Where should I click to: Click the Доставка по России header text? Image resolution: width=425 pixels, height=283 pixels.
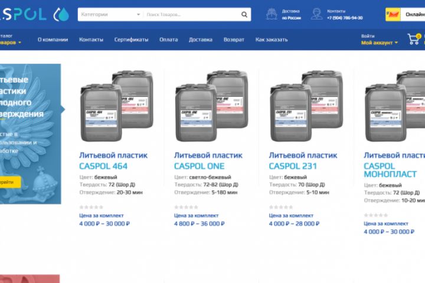coord(292,14)
